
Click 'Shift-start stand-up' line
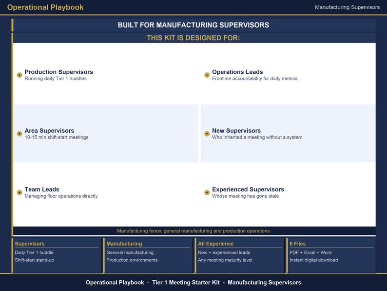(34, 260)
